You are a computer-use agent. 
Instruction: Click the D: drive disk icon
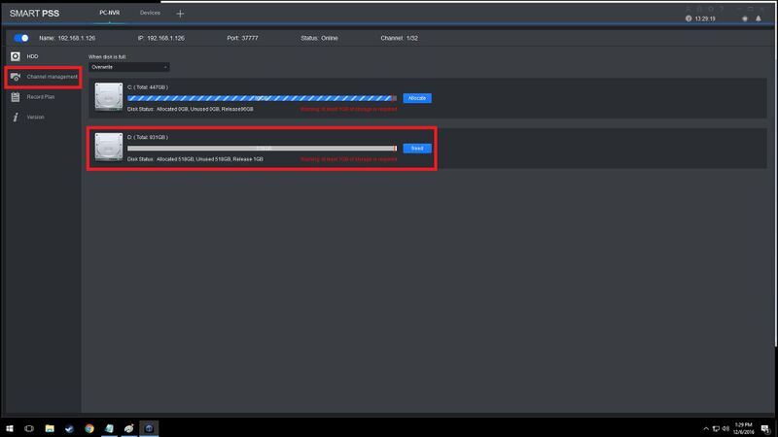109,147
